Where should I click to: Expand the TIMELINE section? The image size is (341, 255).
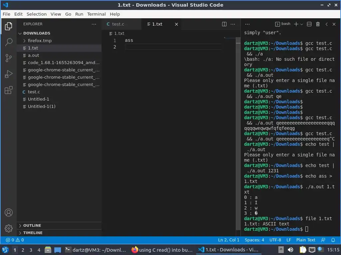pos(59,233)
